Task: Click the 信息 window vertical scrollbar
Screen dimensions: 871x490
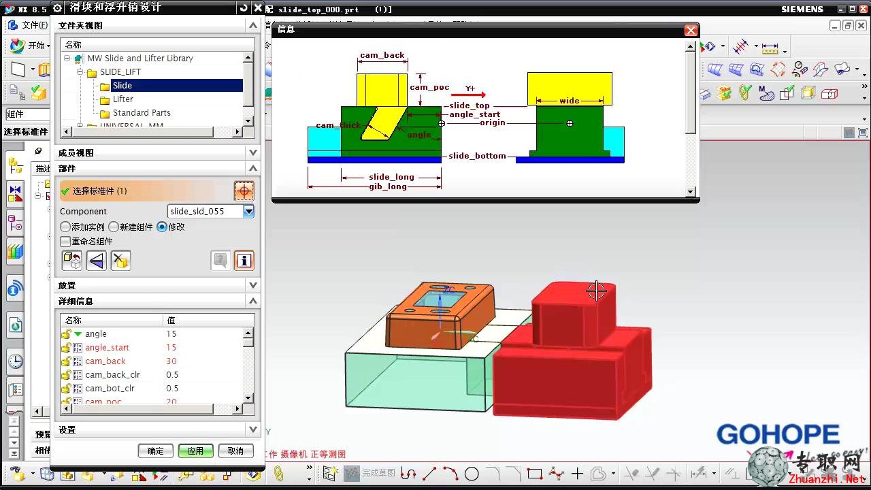Action: pyautogui.click(x=691, y=118)
